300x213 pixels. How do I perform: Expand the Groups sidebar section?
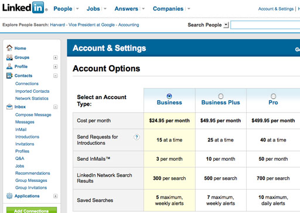56,58
